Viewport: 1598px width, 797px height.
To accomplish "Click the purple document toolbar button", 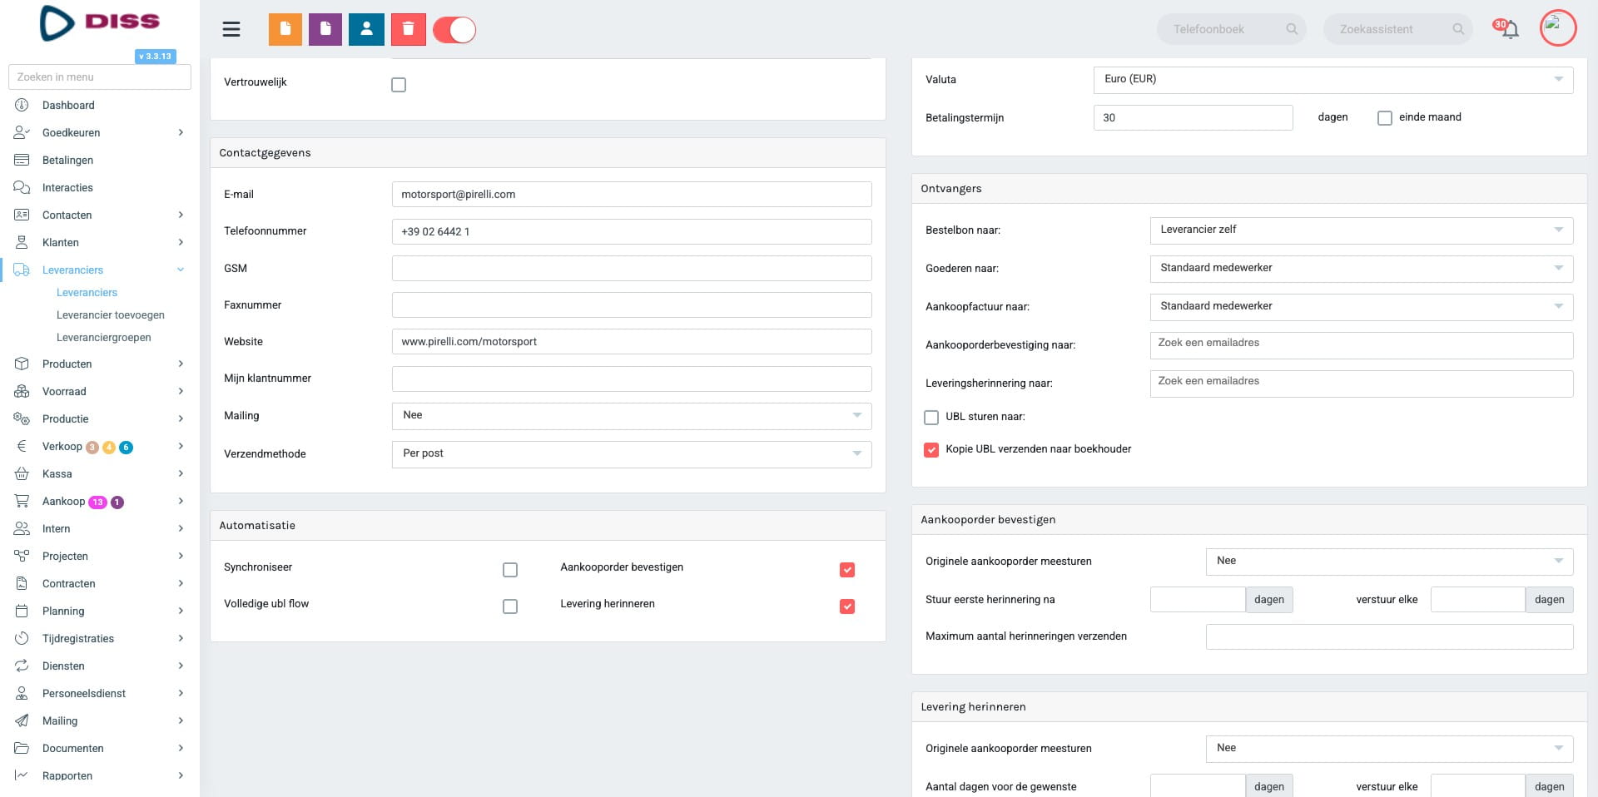I will click(325, 29).
